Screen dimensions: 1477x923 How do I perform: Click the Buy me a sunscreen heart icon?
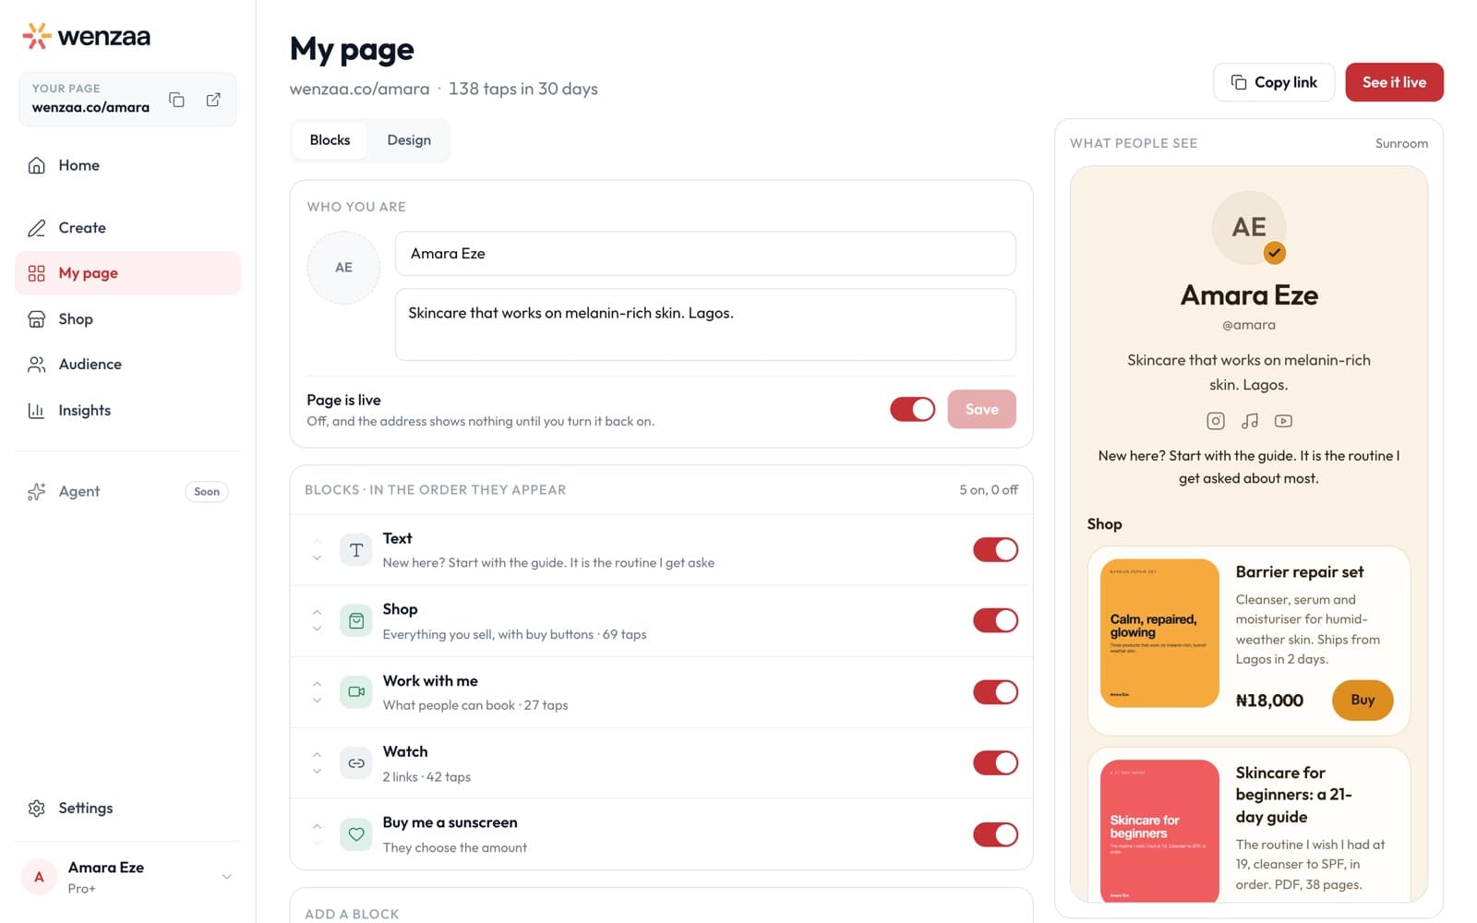pos(356,834)
